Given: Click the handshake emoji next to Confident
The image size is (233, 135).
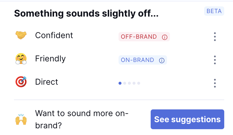Looking at the screenshot, I should [x=21, y=35].
